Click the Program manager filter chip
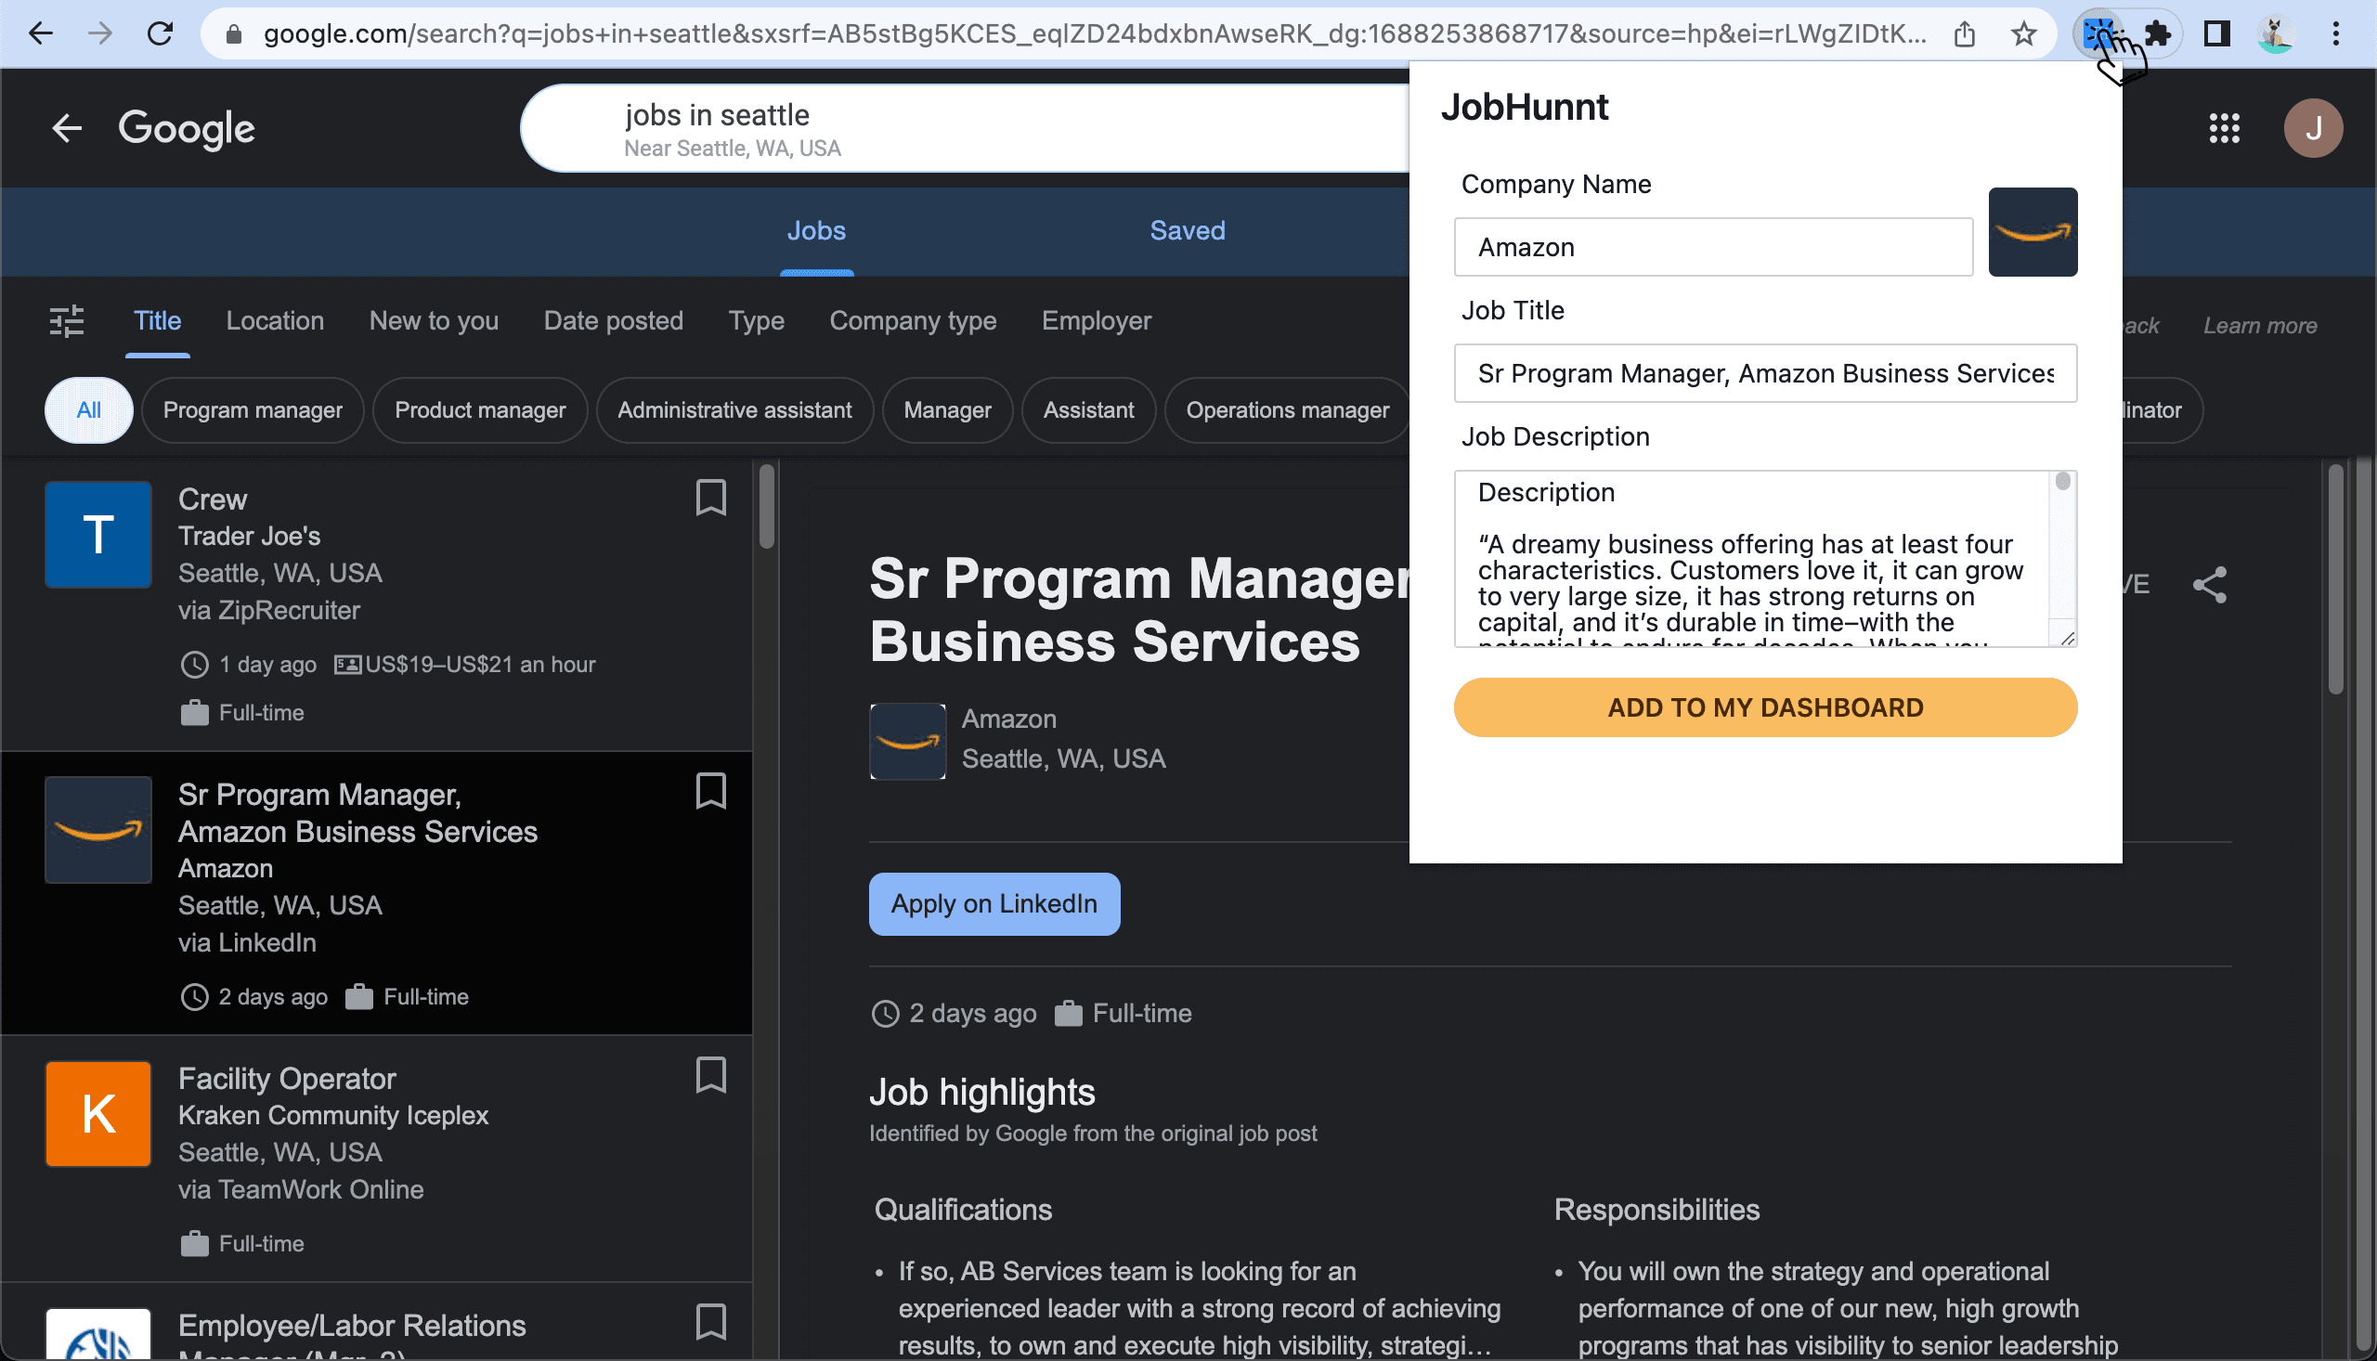 [253, 409]
